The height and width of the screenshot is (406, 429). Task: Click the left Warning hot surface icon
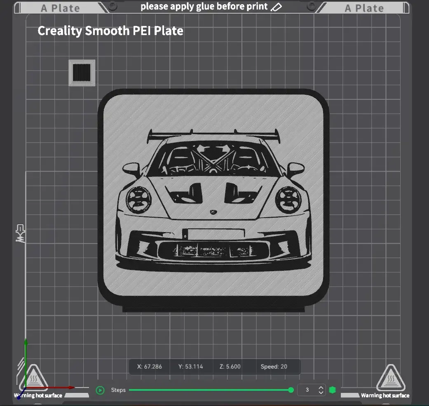pos(34,378)
